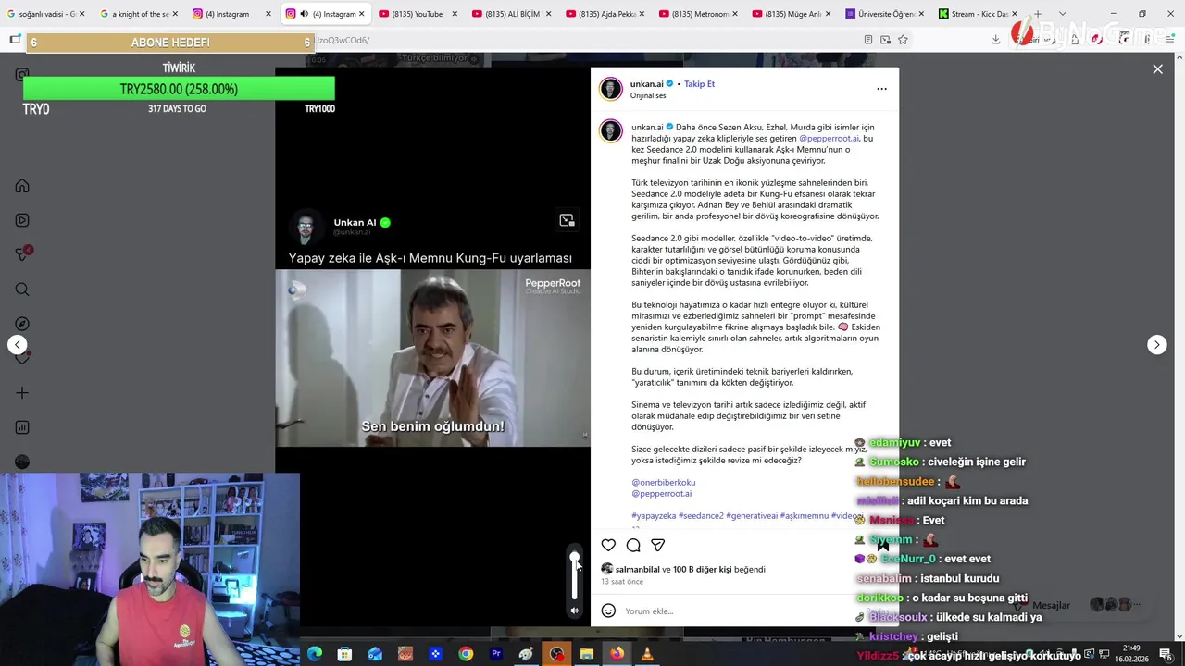Switch to Üniversite Öğrenci tab
This screenshot has width=1185, height=666.
tap(885, 14)
